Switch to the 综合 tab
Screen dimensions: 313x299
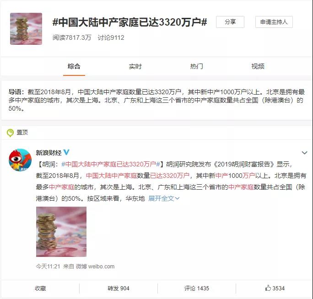tap(74, 66)
